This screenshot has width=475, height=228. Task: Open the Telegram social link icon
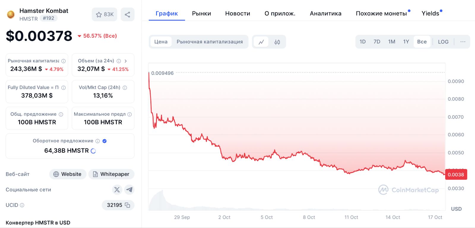coord(129,190)
